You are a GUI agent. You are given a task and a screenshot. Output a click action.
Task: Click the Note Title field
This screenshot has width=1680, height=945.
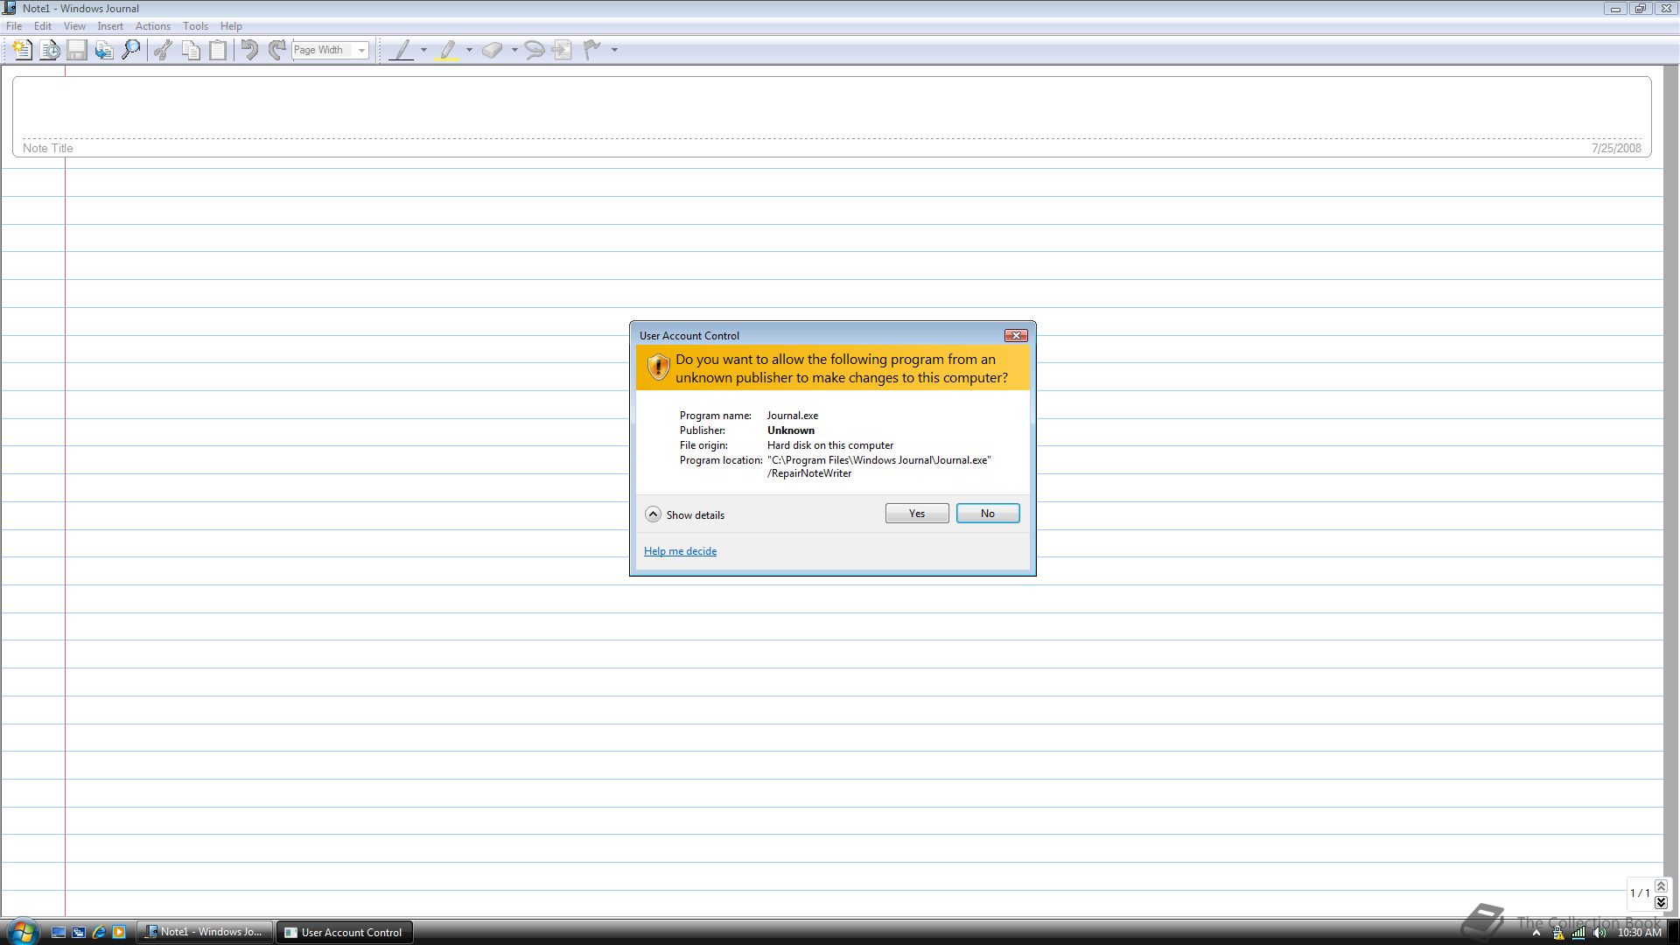(831, 116)
